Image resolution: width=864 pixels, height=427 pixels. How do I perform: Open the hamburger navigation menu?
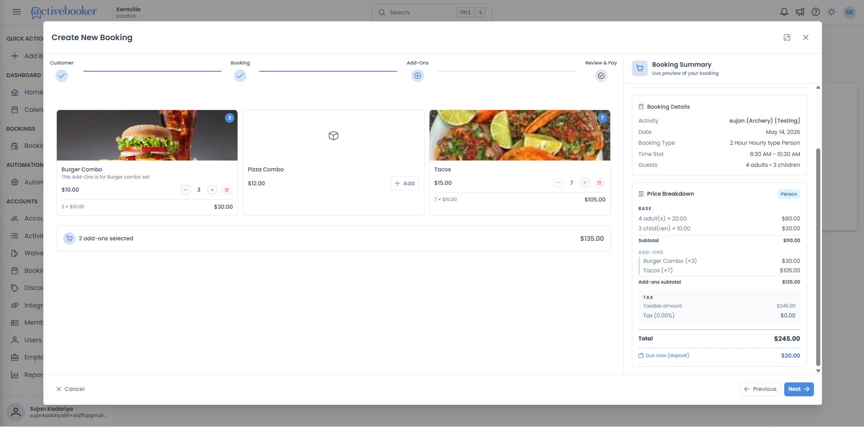click(17, 12)
